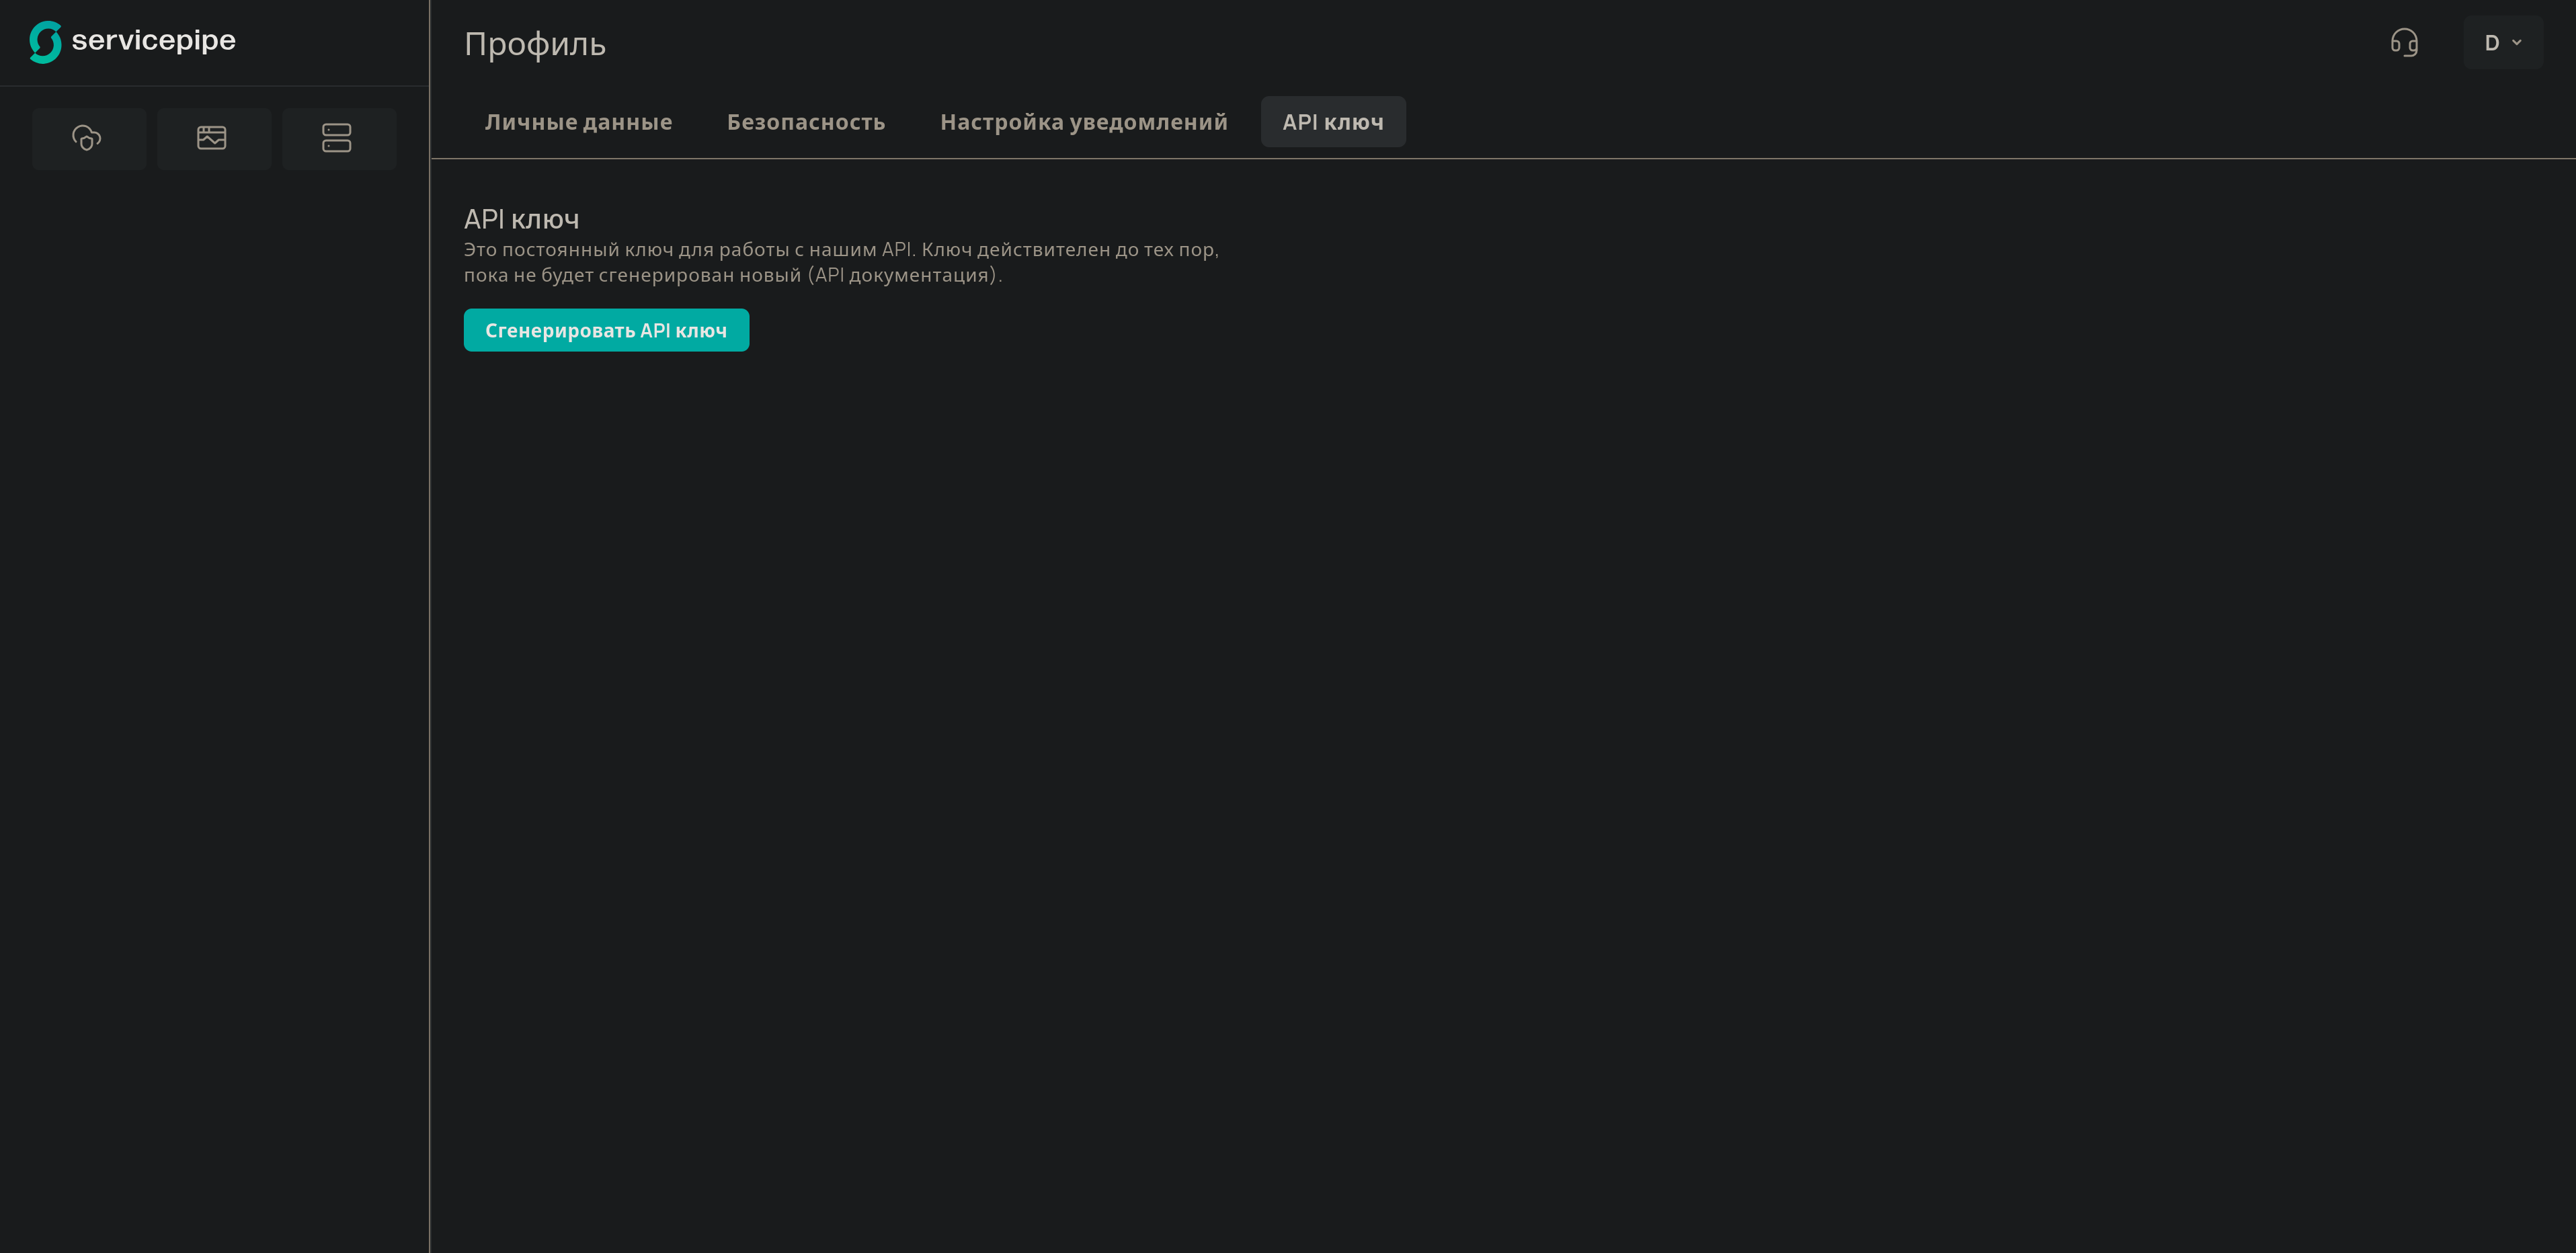Click the 'Профиль' page heading
This screenshot has width=2576, height=1253.
[x=535, y=43]
